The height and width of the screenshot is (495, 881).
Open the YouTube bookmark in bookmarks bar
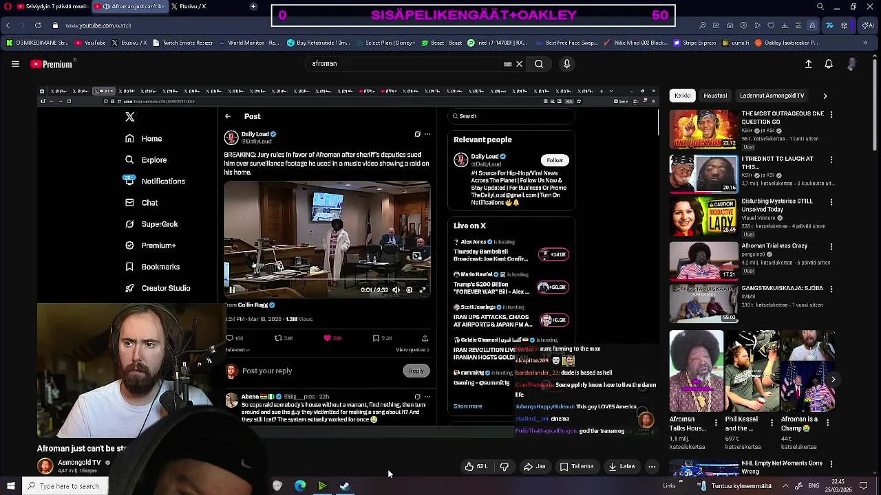click(x=90, y=43)
